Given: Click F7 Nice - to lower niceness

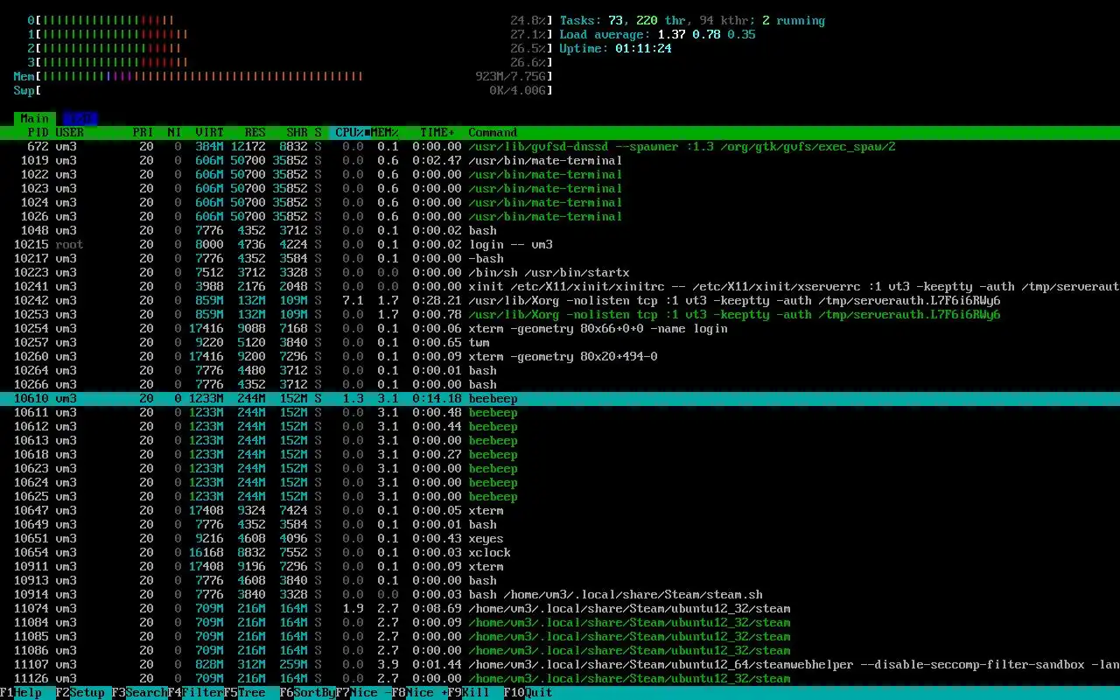Looking at the screenshot, I should point(364,692).
